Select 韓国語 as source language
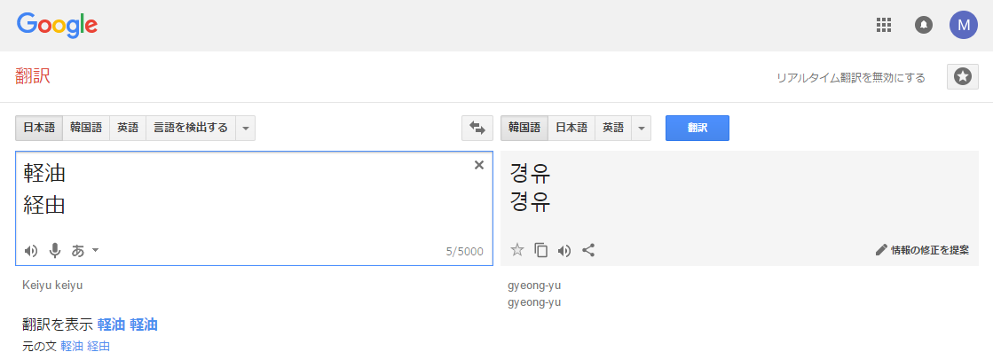993x360 pixels. point(86,128)
